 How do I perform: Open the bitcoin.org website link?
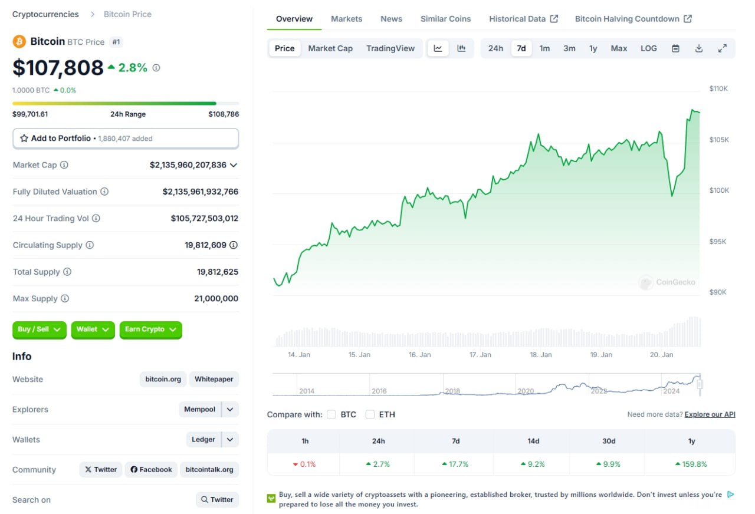coord(163,379)
